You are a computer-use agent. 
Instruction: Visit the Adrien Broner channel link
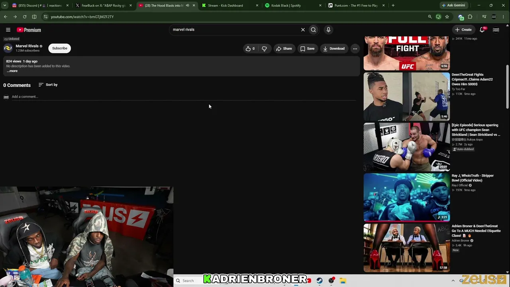point(461,241)
